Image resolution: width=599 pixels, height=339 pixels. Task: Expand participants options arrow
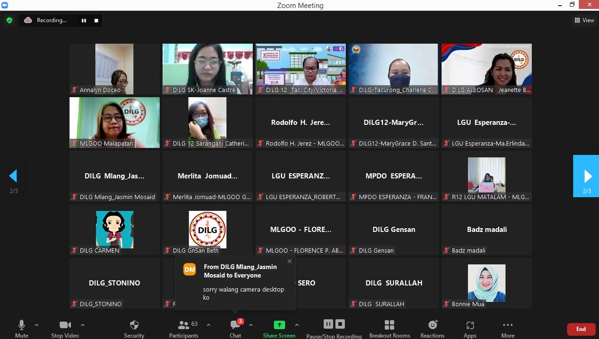point(209,325)
